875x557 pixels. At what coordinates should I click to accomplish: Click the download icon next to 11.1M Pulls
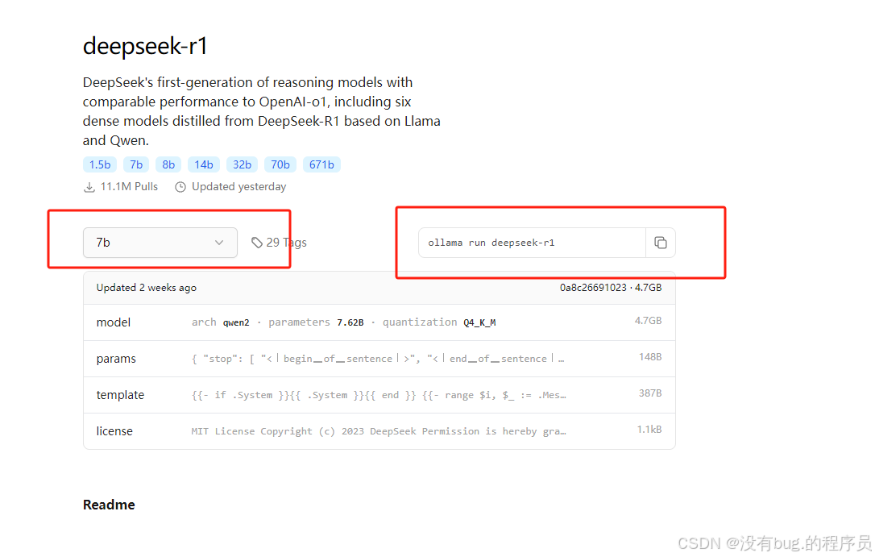click(89, 187)
